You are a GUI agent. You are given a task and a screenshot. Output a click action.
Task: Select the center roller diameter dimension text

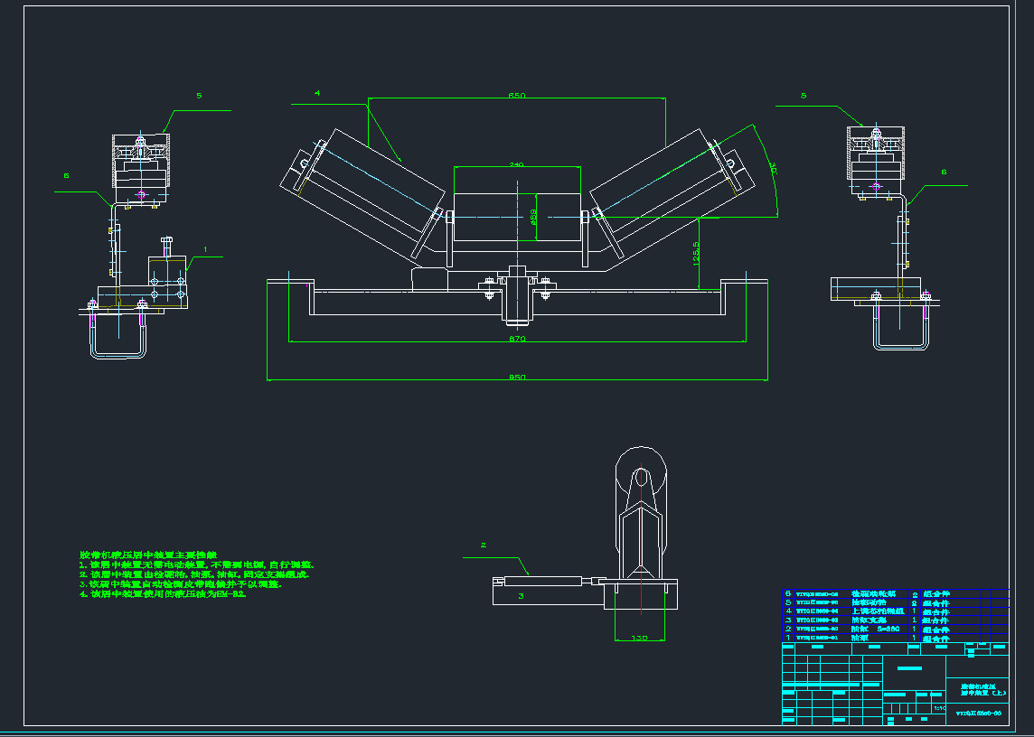click(x=533, y=217)
